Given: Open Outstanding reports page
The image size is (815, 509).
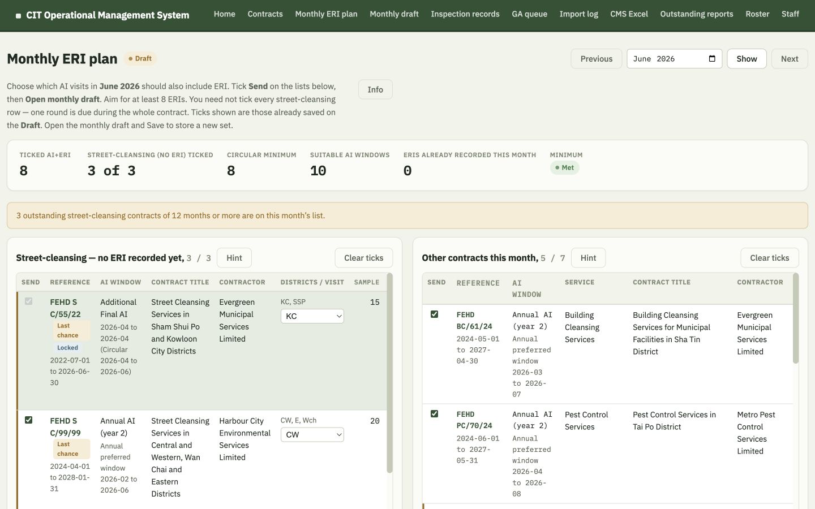Looking at the screenshot, I should pos(696,14).
